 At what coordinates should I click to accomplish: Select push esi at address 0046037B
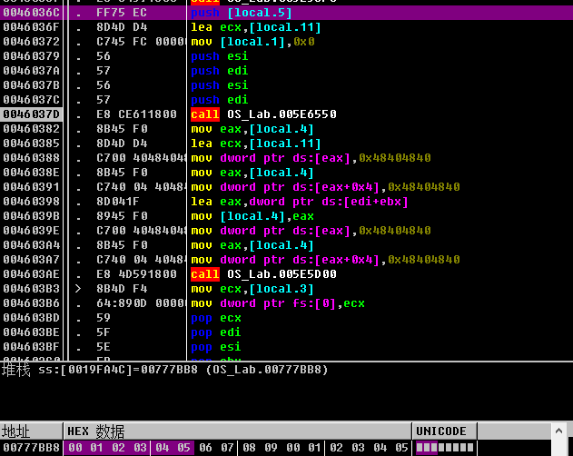(219, 85)
